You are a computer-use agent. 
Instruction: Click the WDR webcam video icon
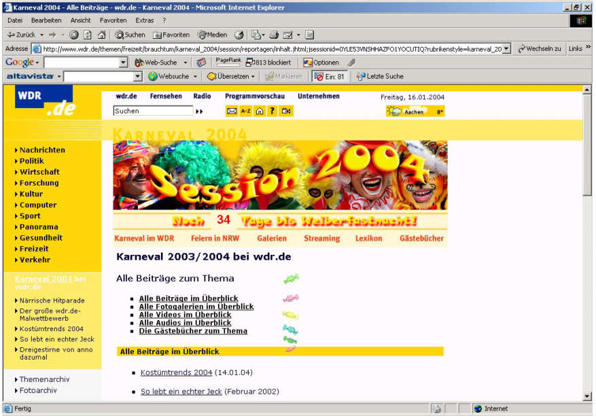point(286,111)
